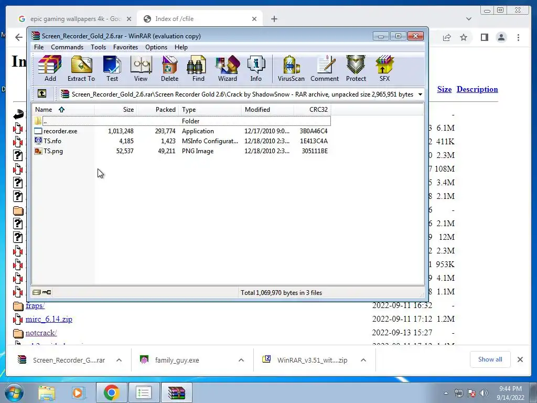The width and height of the screenshot is (537, 403).
Task: Sort index by Size link
Action: click(x=444, y=89)
